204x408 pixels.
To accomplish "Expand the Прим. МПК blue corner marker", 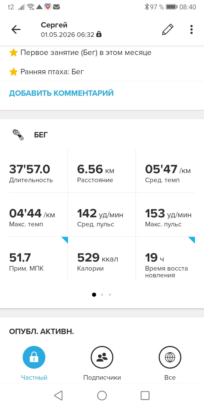I will pyautogui.click(x=65, y=240).
